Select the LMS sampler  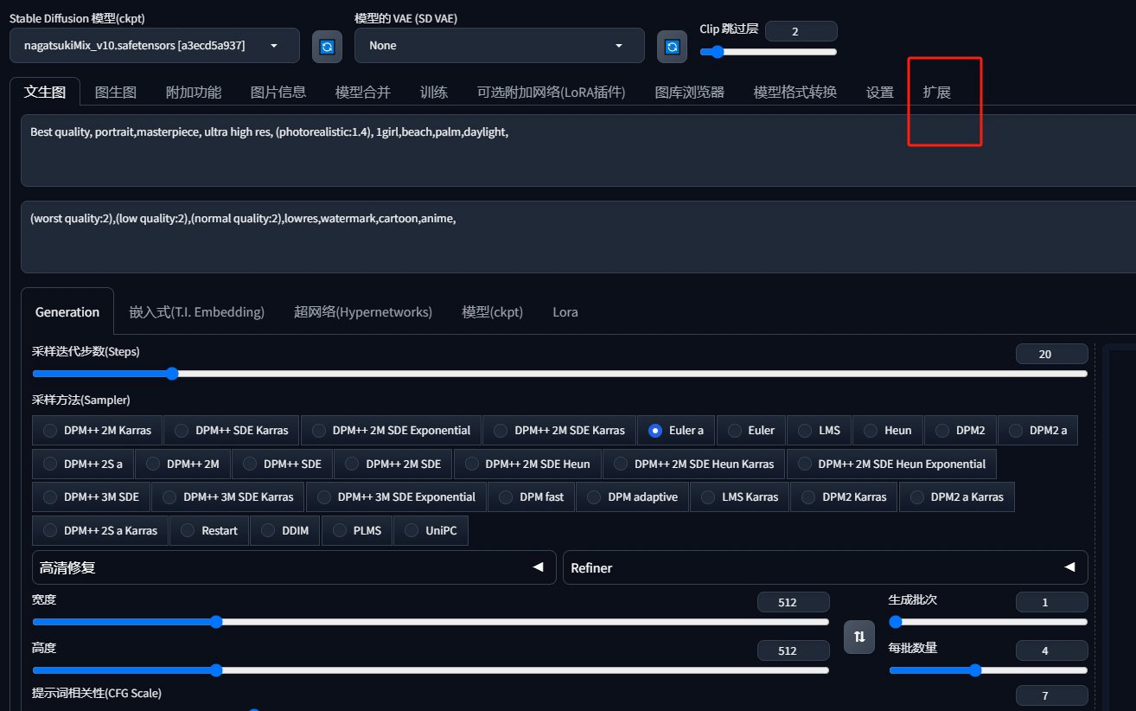(x=819, y=430)
